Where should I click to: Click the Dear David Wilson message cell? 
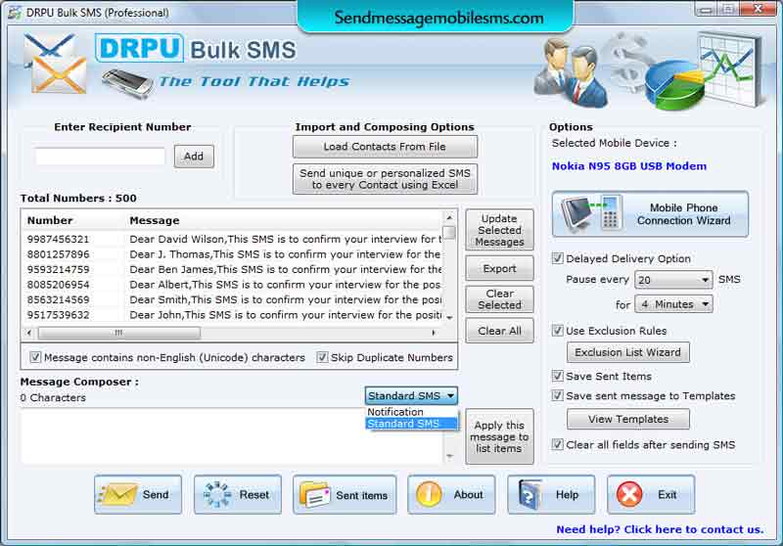click(286, 239)
